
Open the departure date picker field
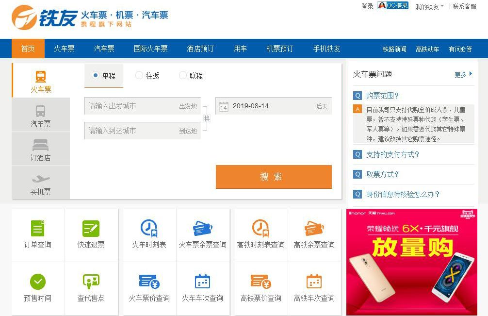(273, 106)
